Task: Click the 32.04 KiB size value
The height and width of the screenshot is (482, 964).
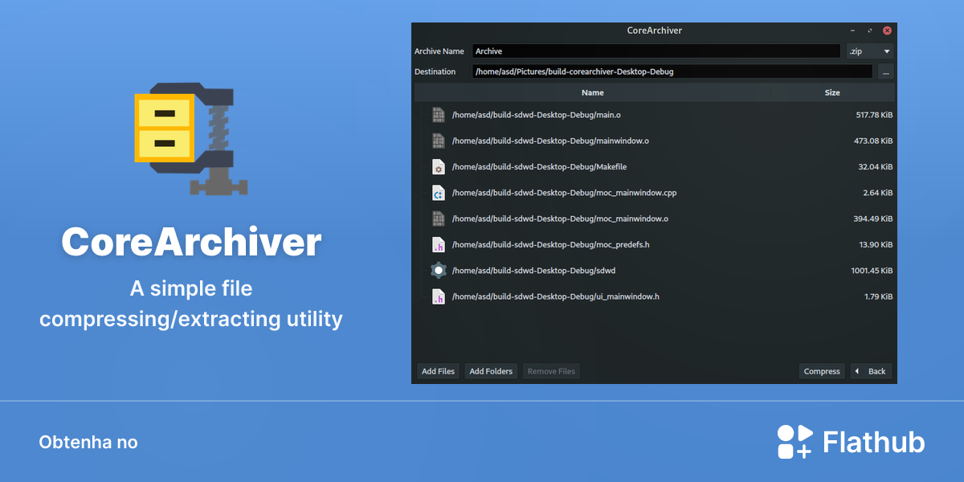Action: pyautogui.click(x=876, y=166)
